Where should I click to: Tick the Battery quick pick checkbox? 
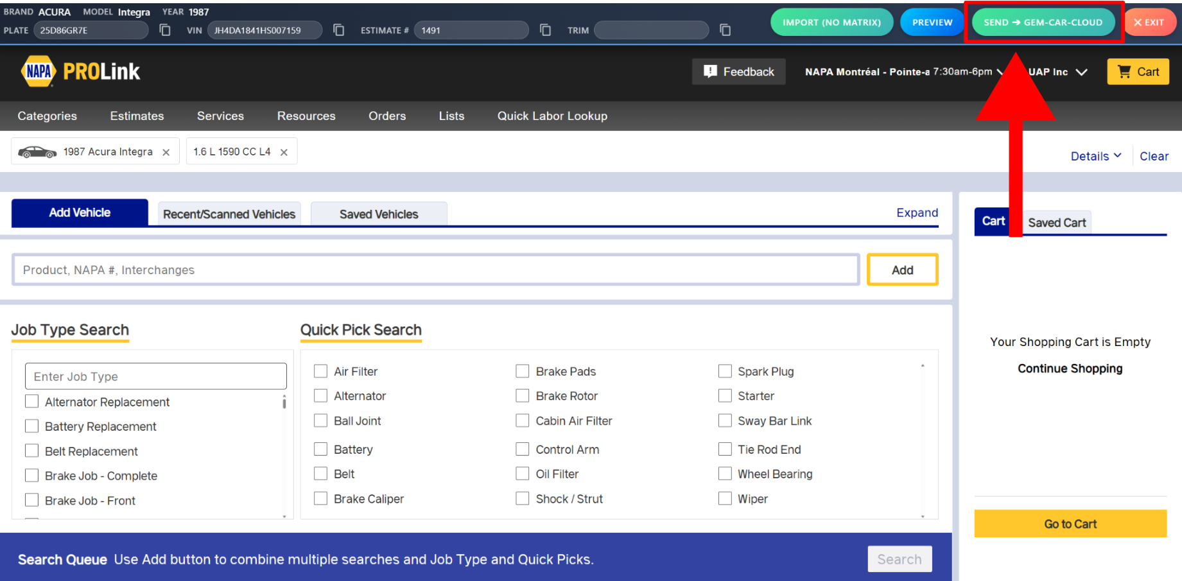coord(320,449)
